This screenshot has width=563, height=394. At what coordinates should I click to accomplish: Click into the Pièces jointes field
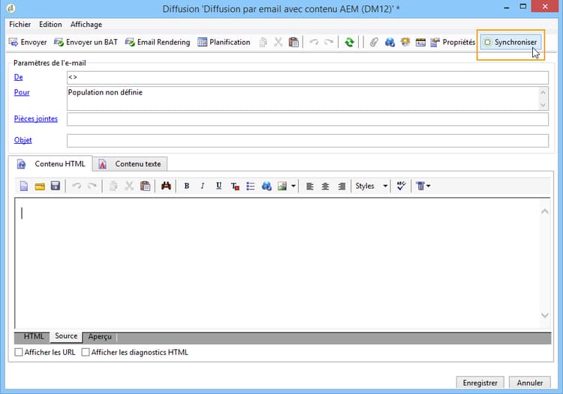(x=308, y=119)
